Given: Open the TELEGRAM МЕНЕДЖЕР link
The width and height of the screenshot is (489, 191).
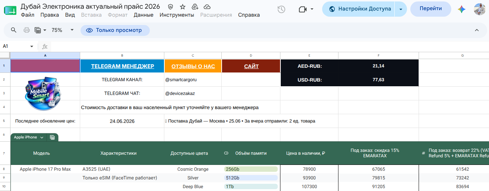Looking at the screenshot, I should click(x=122, y=66).
